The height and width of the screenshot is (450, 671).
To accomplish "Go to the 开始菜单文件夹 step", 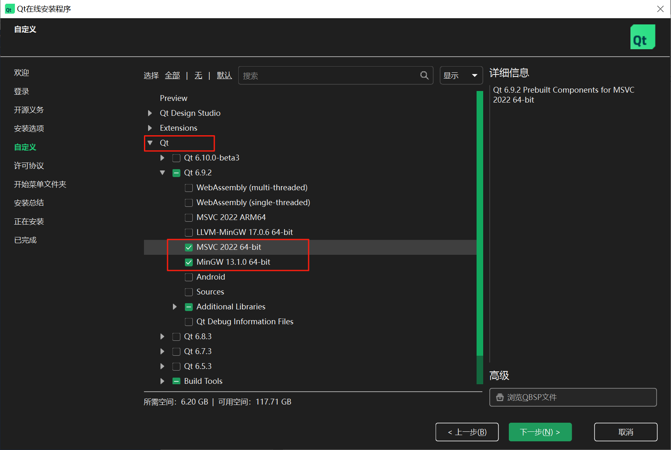I will click(40, 184).
